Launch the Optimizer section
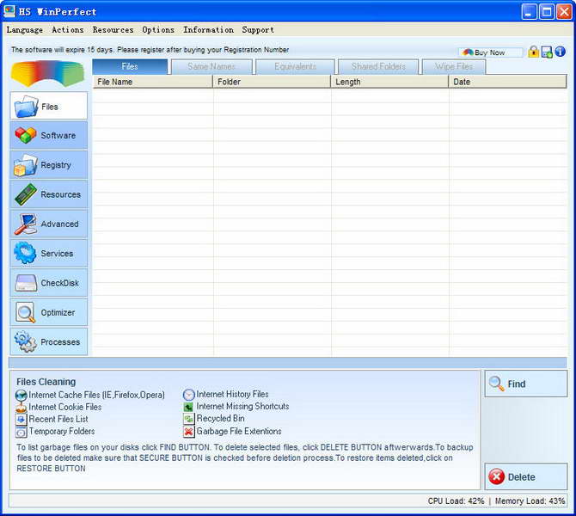Screen dimensions: 576x516 [x=49, y=312]
